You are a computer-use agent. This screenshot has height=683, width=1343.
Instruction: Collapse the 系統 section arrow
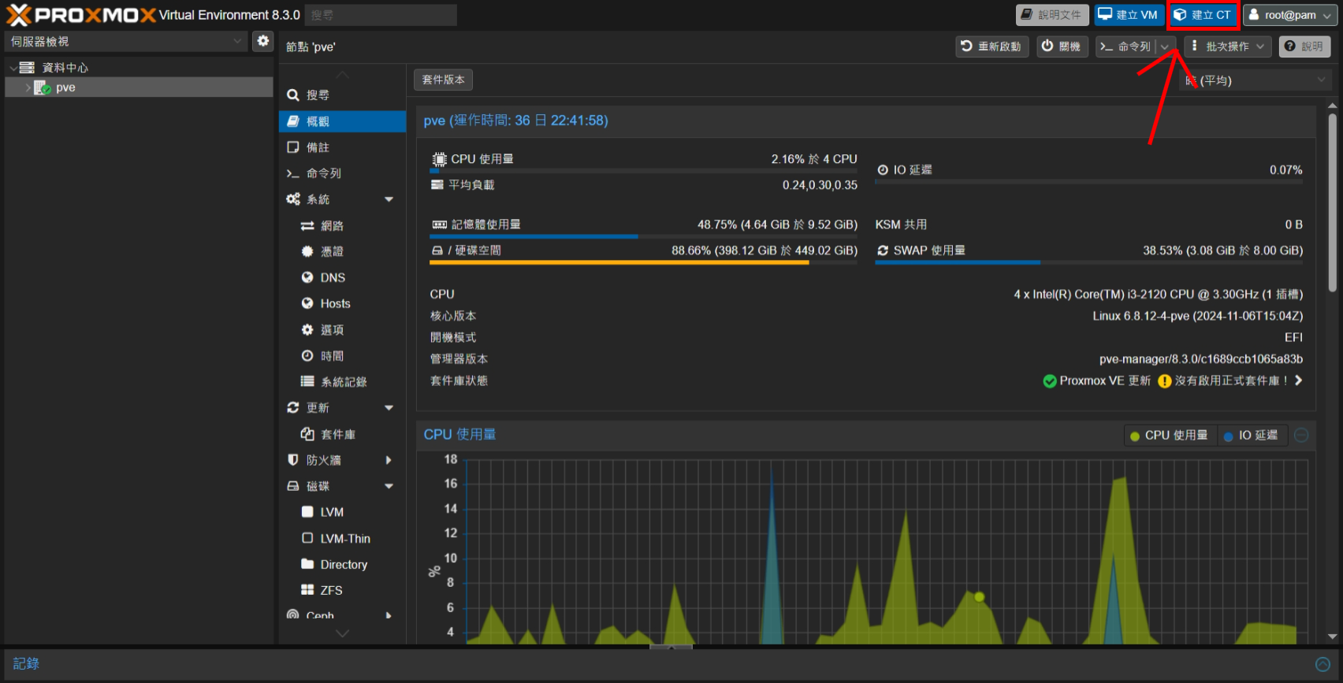(x=389, y=199)
